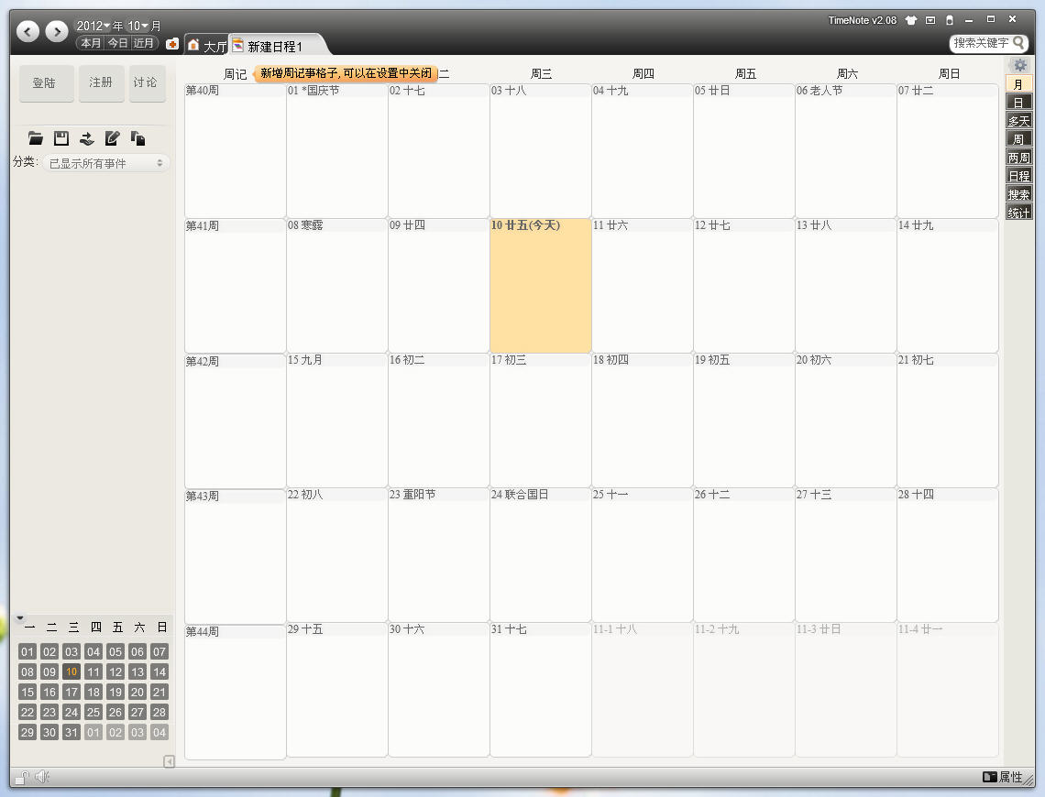The height and width of the screenshot is (797, 1045).
Task: Save with the floppy disk icon
Action: (61, 138)
